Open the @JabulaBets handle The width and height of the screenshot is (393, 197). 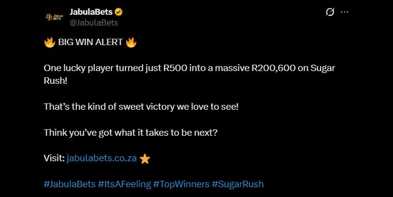click(94, 23)
